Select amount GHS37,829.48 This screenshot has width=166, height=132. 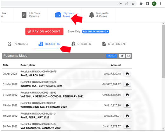tap(112, 74)
